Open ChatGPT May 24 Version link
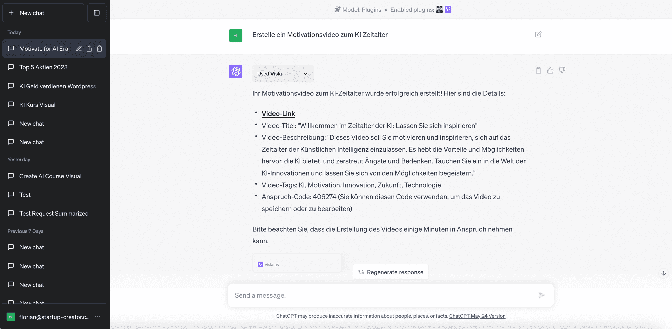 pos(477,316)
